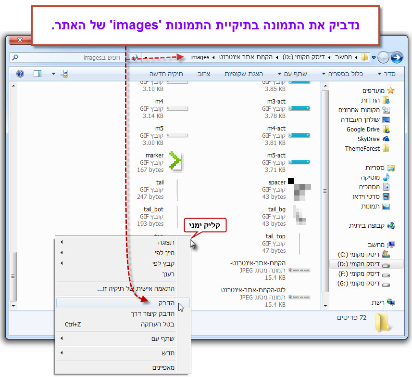Open 'סרטי וידאו' videos library

pyautogui.click(x=371, y=196)
